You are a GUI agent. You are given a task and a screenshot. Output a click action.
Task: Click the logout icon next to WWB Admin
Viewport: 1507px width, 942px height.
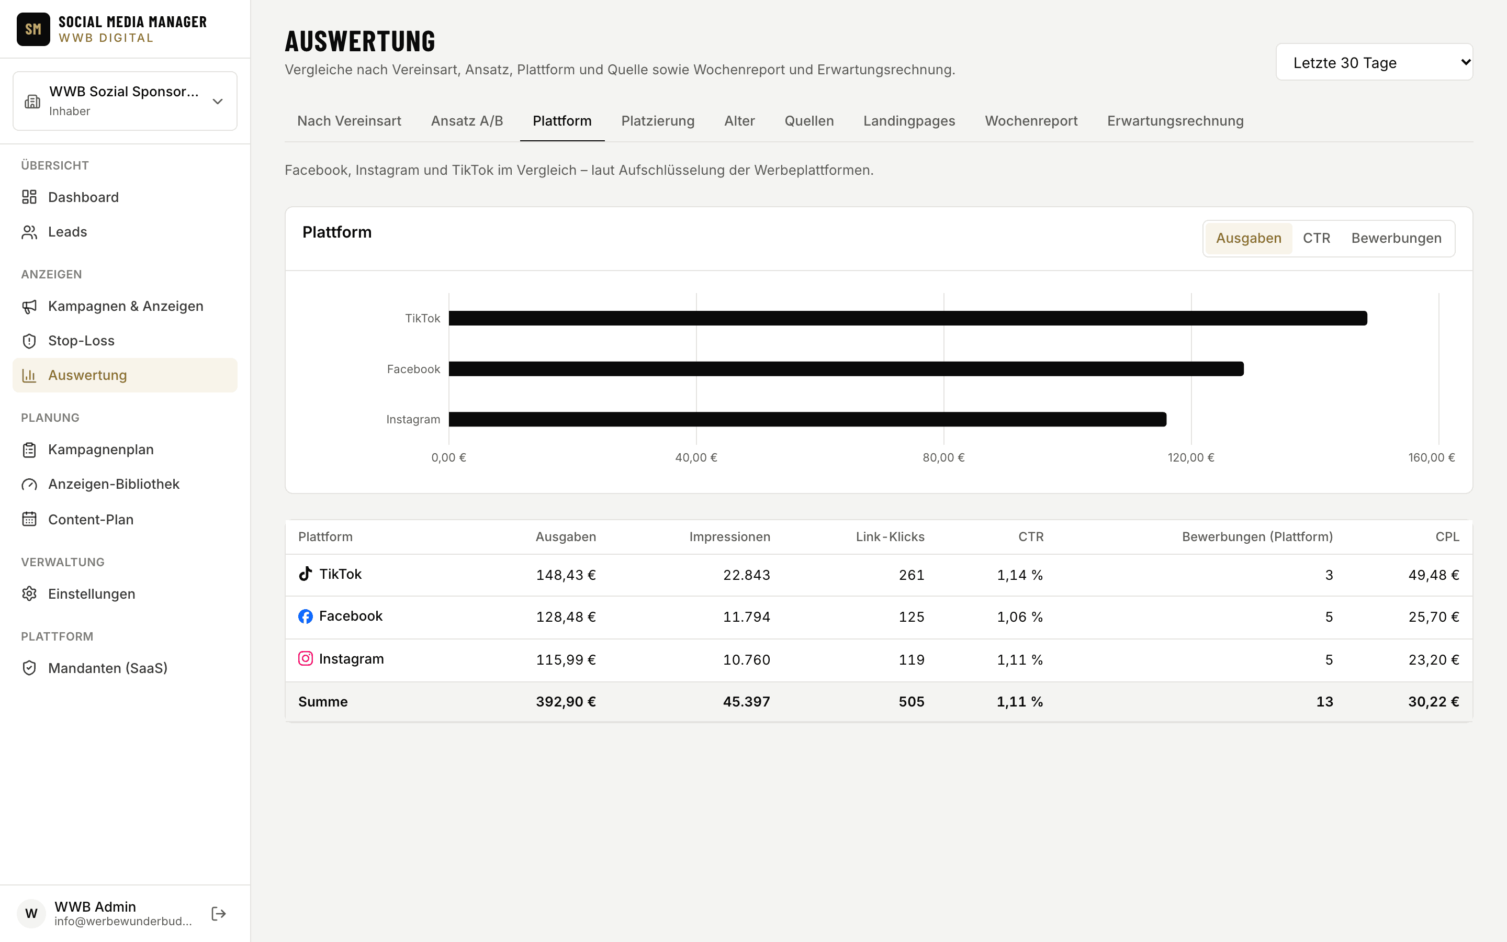tap(219, 913)
